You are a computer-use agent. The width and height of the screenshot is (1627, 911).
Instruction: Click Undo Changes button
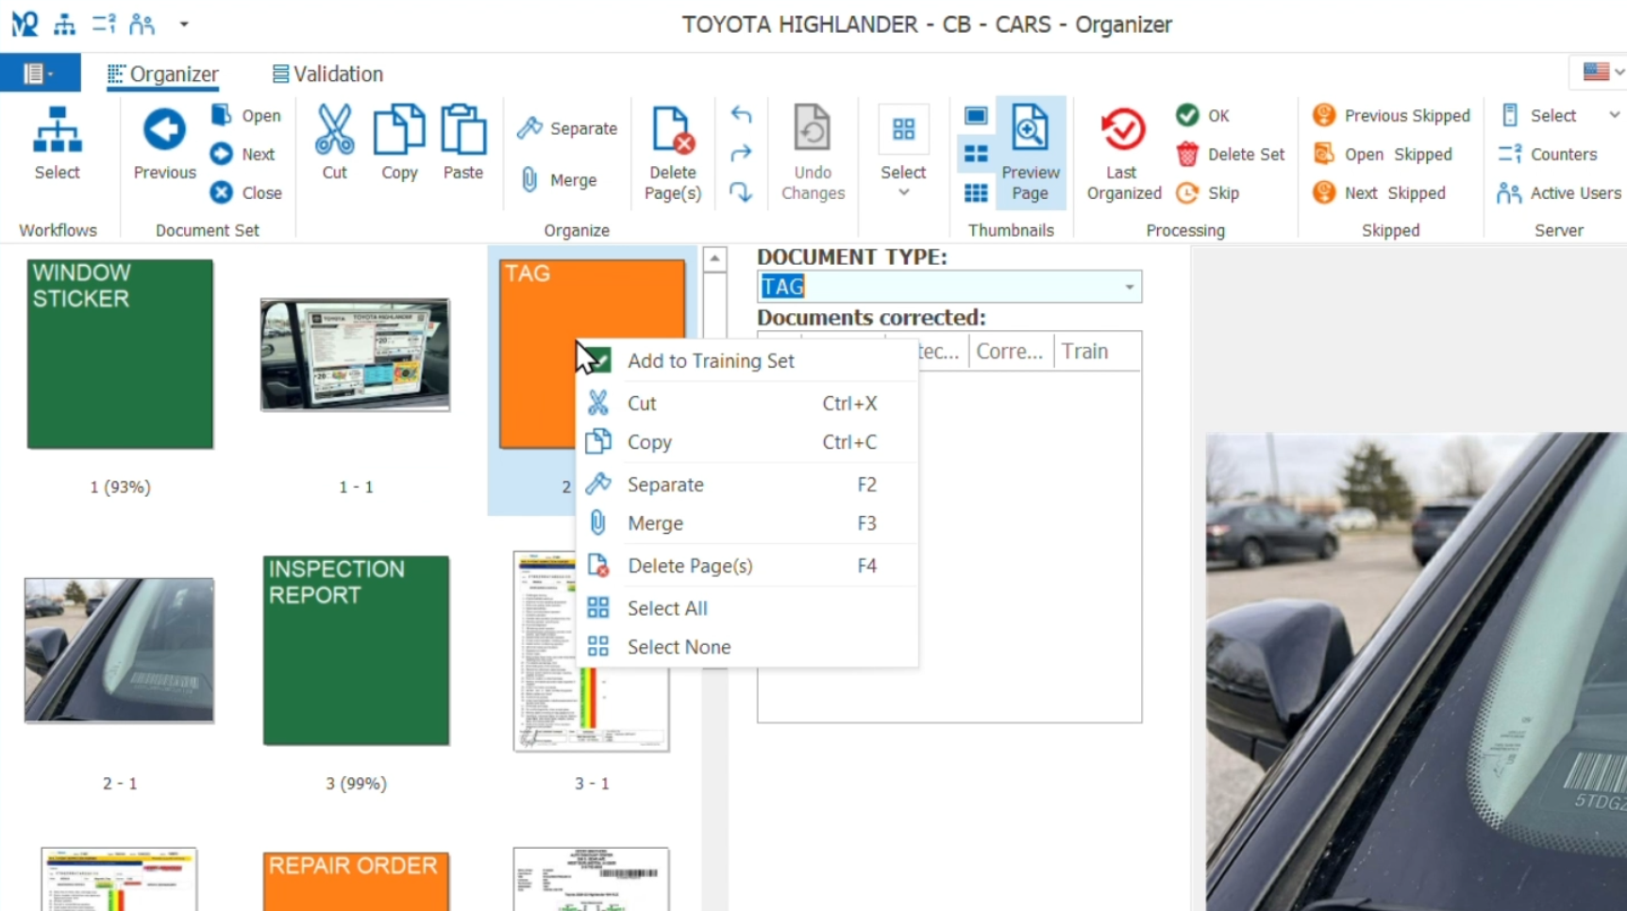(813, 153)
